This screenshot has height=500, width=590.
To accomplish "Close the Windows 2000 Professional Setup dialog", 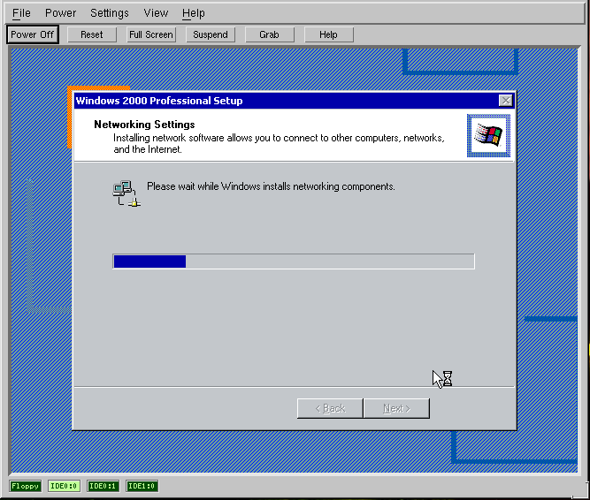I will 505,101.
